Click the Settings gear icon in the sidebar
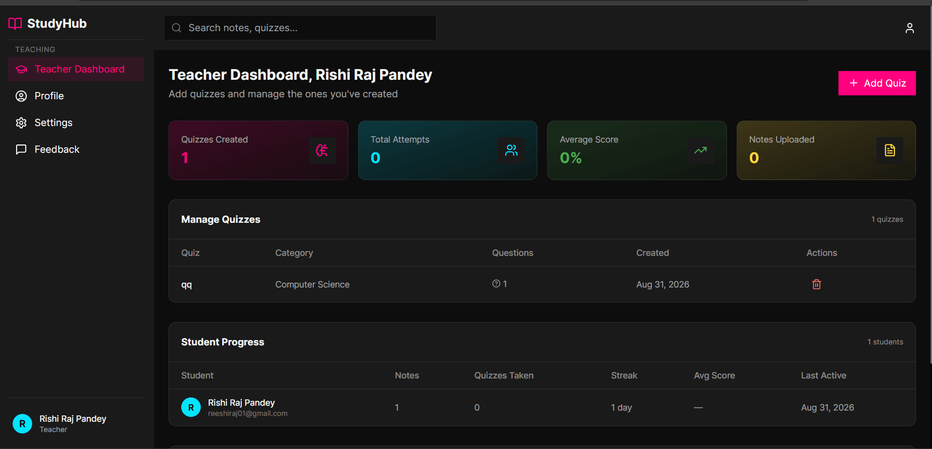Screen dimensions: 932x449 tap(21, 123)
